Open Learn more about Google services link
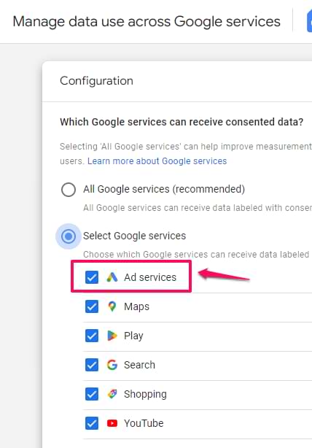Image resolution: width=312 pixels, height=448 pixels. (x=157, y=161)
